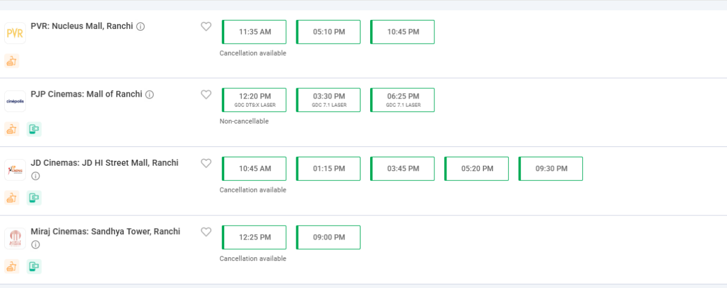Click heart icon beside Miraj Cinemas
This screenshot has height=288, width=727.
[x=206, y=232]
